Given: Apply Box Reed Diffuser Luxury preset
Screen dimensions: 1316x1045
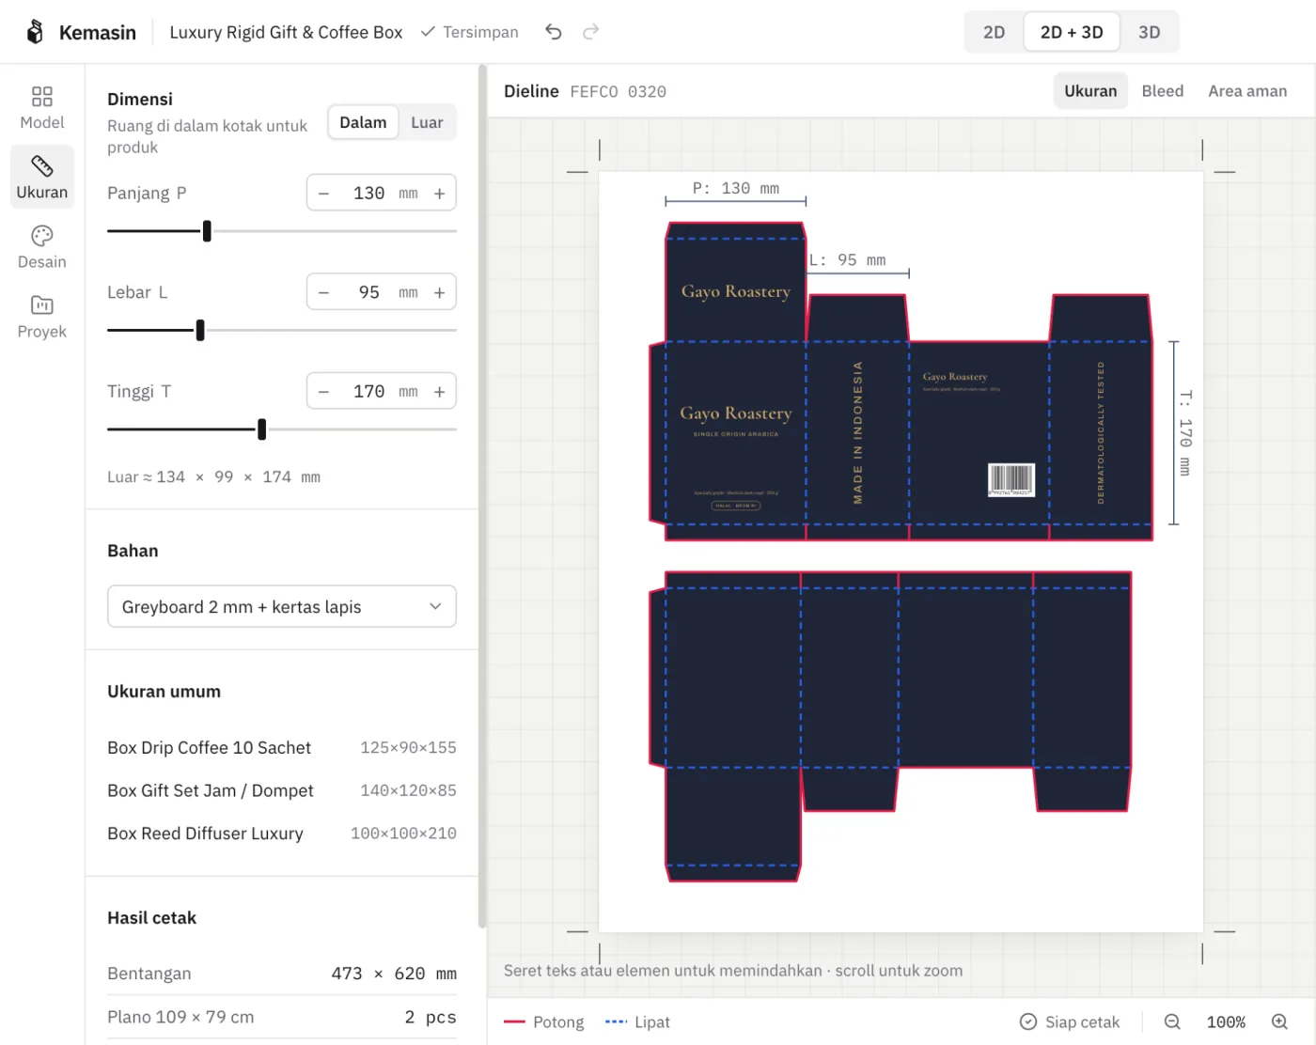Looking at the screenshot, I should point(282,834).
